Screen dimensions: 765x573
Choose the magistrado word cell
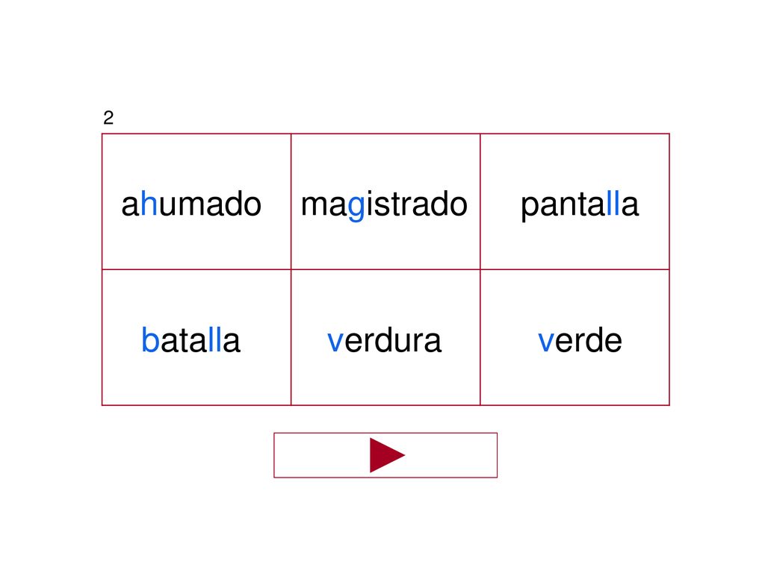(385, 201)
